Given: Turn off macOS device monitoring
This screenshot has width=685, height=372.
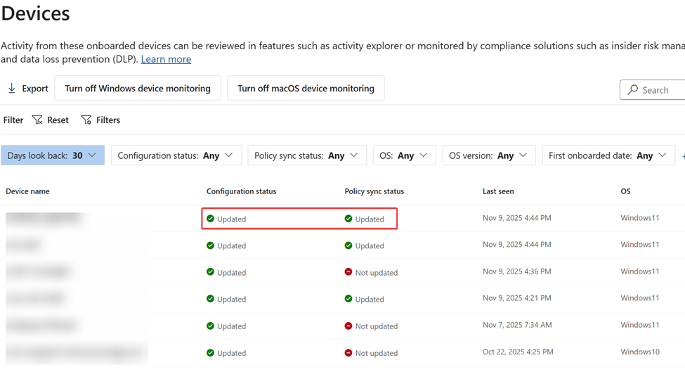Looking at the screenshot, I should click(306, 89).
